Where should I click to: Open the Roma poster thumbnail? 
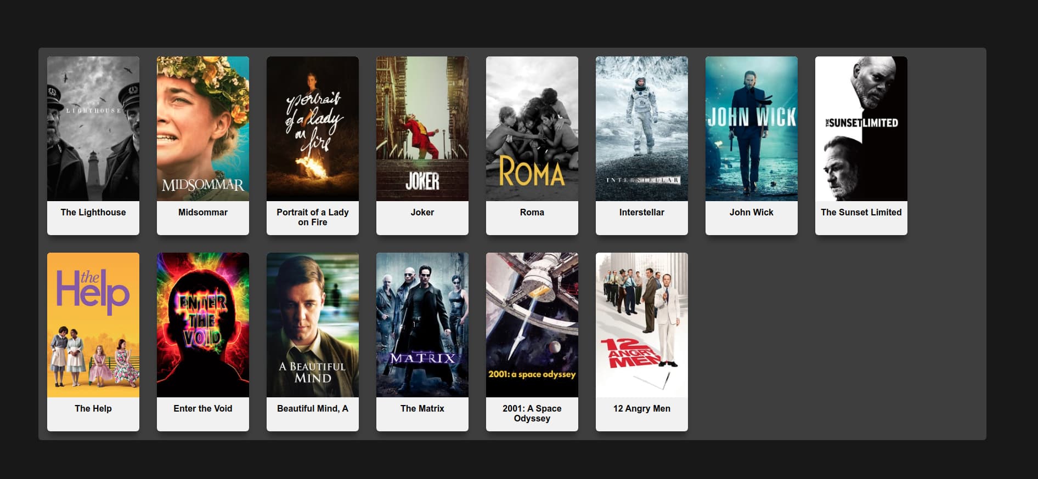click(532, 129)
